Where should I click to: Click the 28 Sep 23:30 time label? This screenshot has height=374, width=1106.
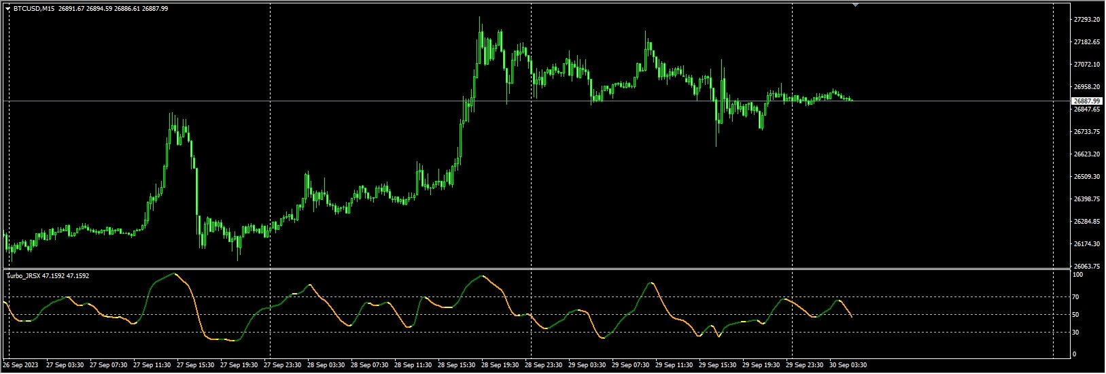(544, 365)
